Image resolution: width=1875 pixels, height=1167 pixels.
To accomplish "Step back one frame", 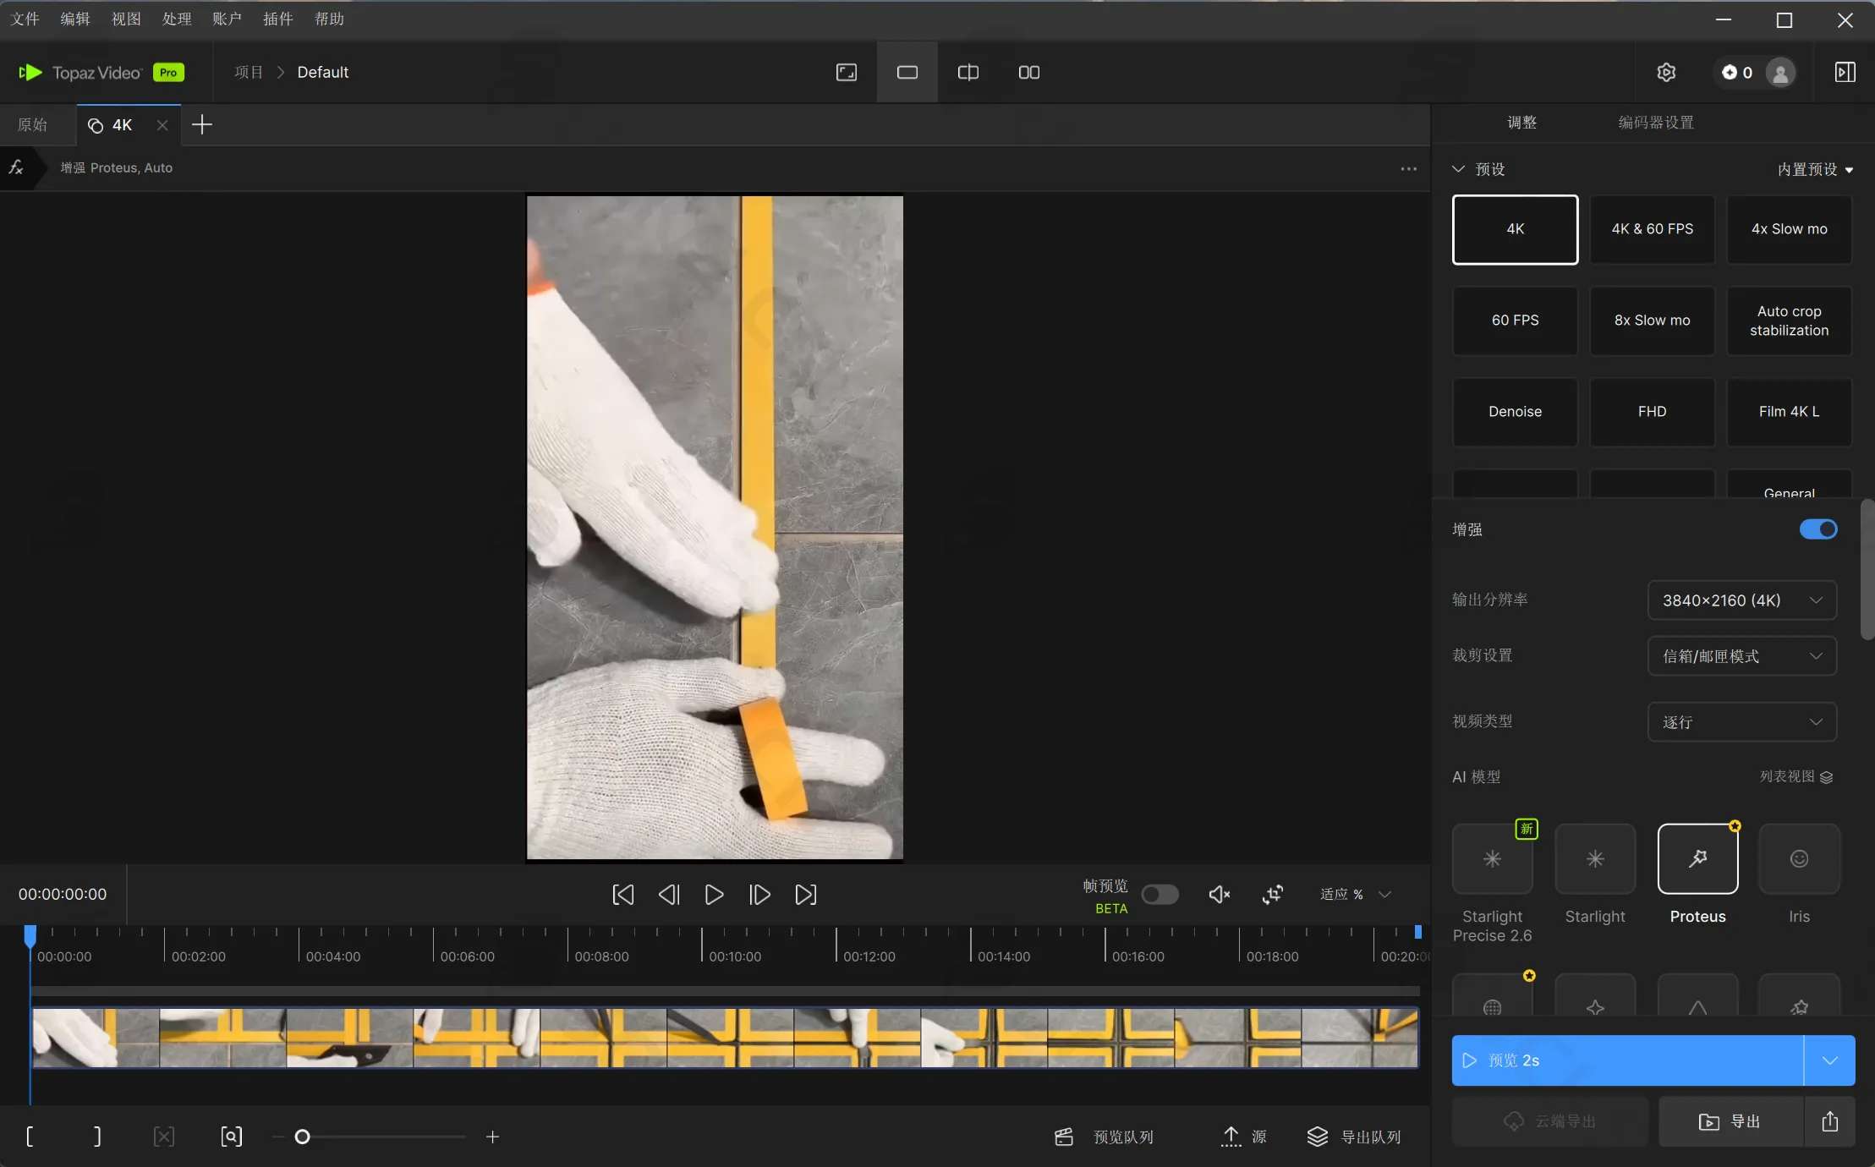I will click(668, 895).
